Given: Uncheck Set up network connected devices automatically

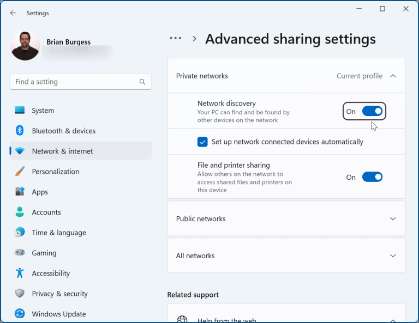Looking at the screenshot, I should (202, 142).
